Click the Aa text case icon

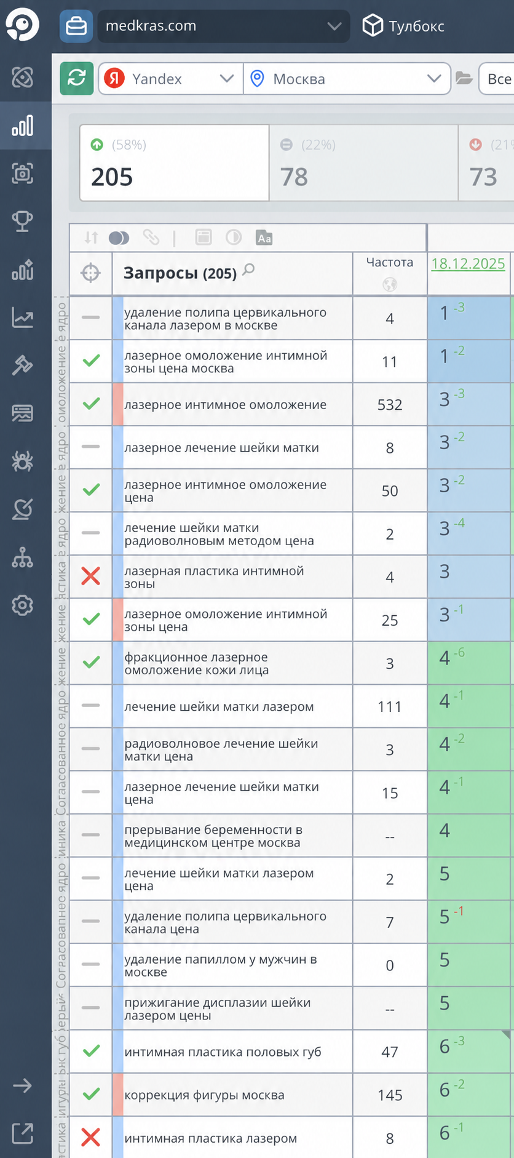(264, 238)
